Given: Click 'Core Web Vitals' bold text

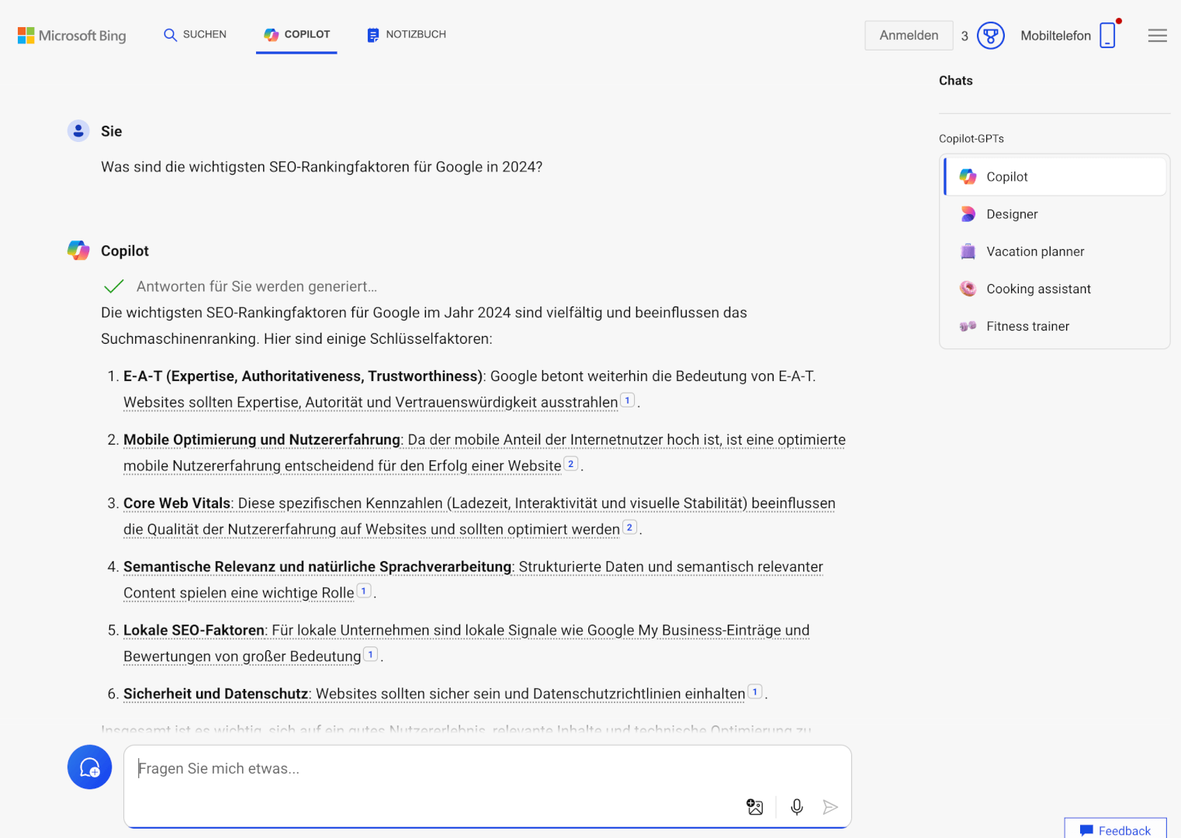Looking at the screenshot, I should tap(177, 504).
